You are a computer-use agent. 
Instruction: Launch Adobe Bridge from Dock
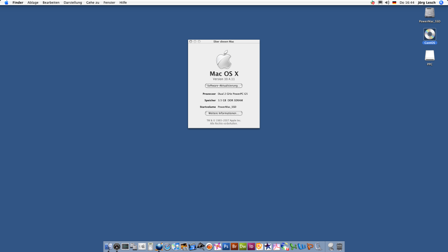(x=234, y=246)
